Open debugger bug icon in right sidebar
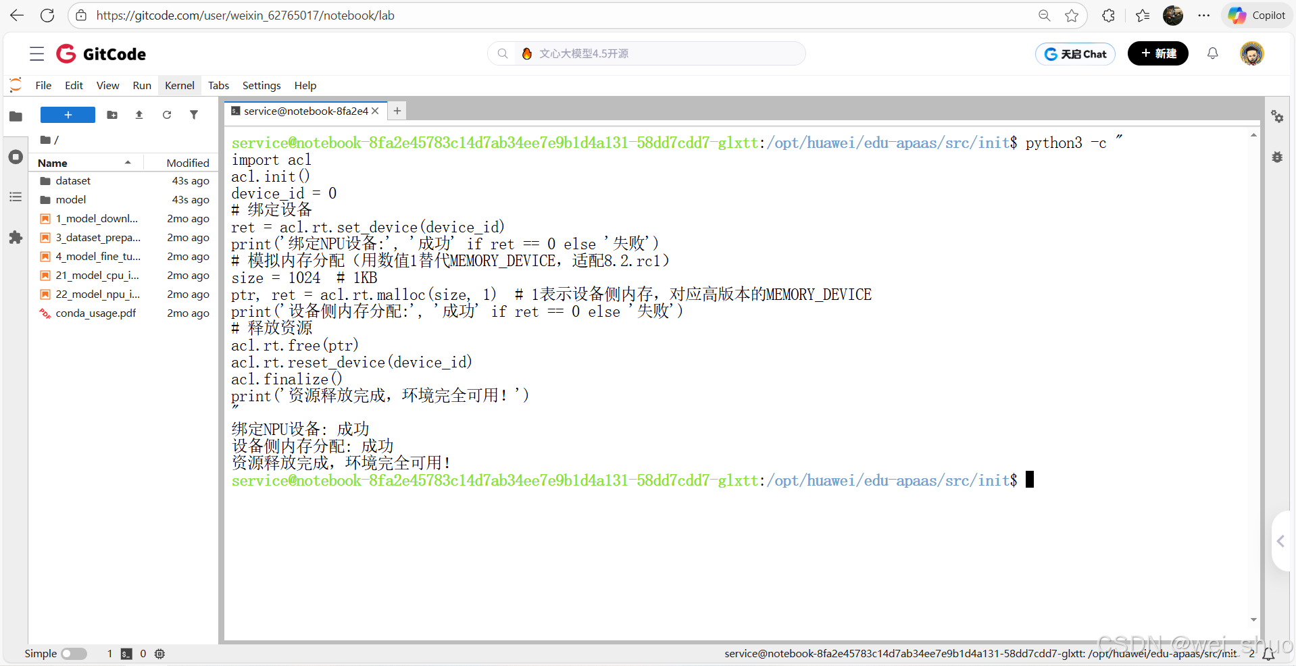Viewport: 1296px width, 666px height. 1277,157
